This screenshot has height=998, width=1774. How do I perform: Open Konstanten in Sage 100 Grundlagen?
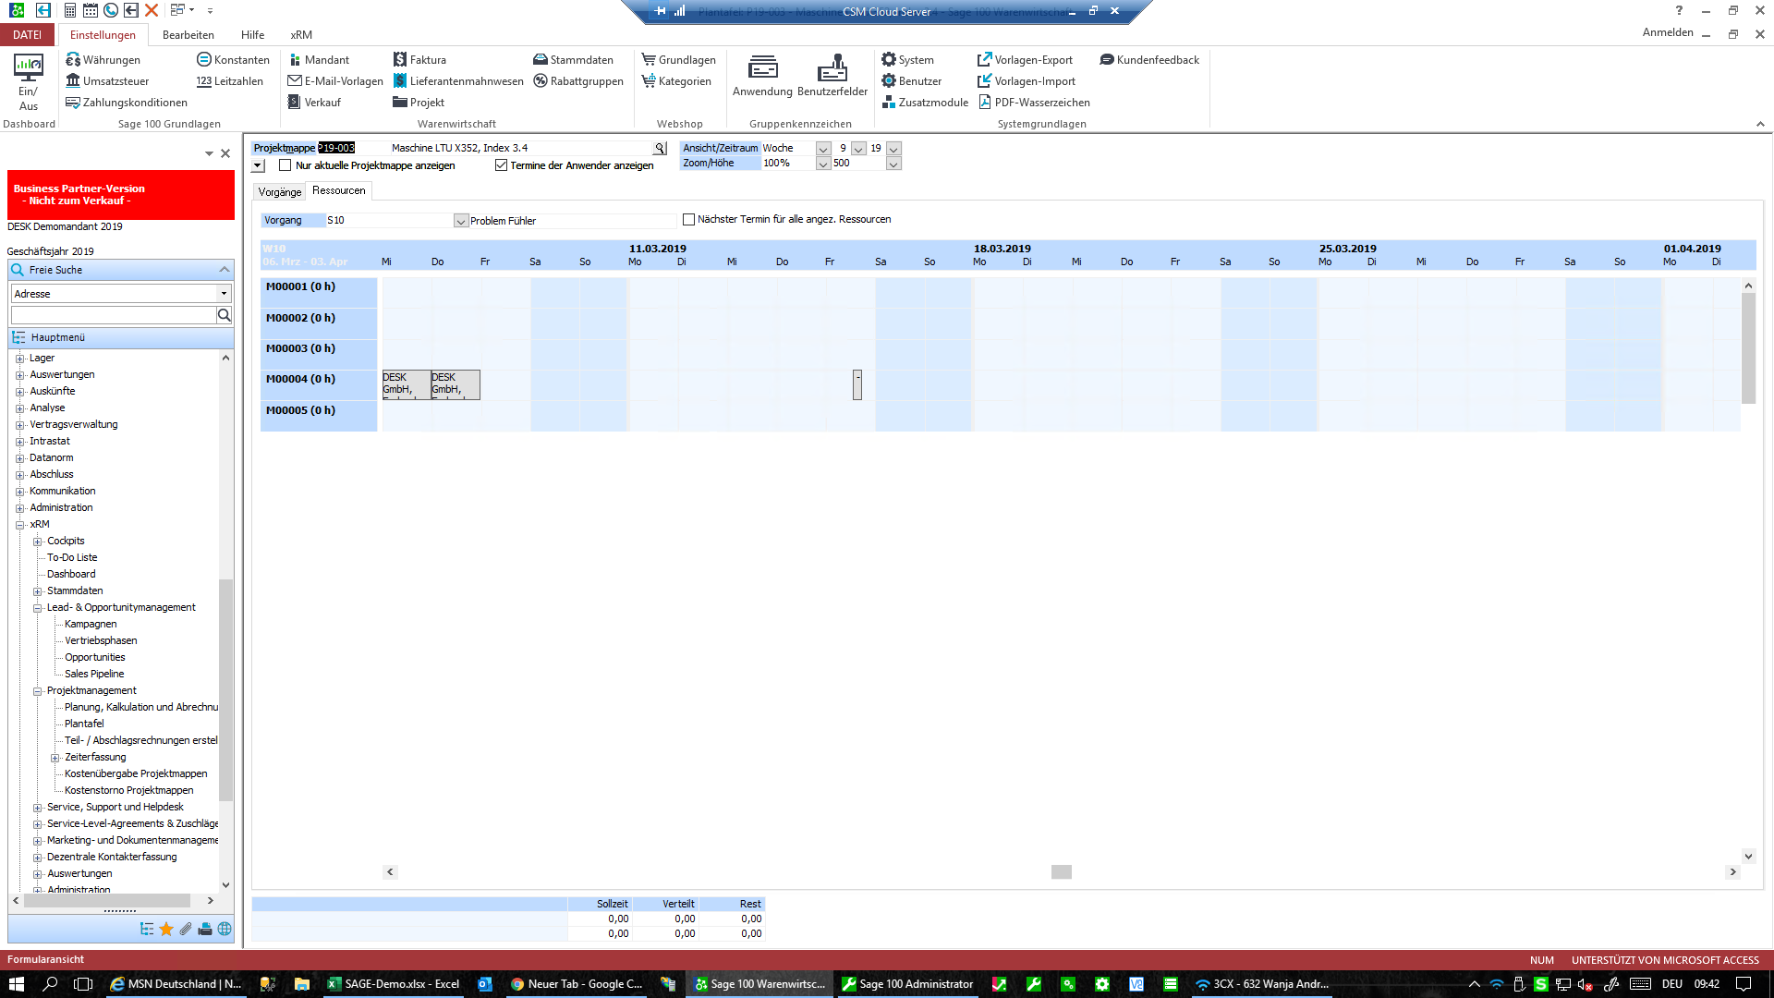click(x=233, y=60)
